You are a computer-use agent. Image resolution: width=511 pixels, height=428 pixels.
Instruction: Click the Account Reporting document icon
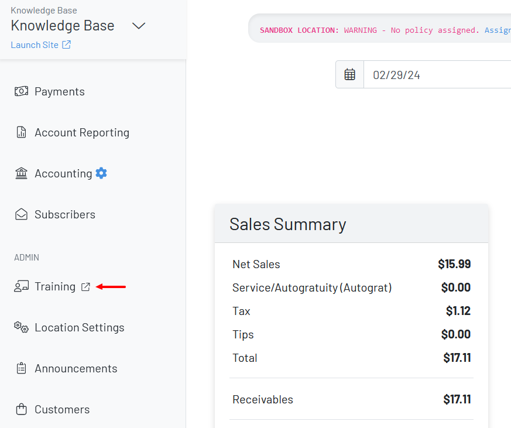21,132
